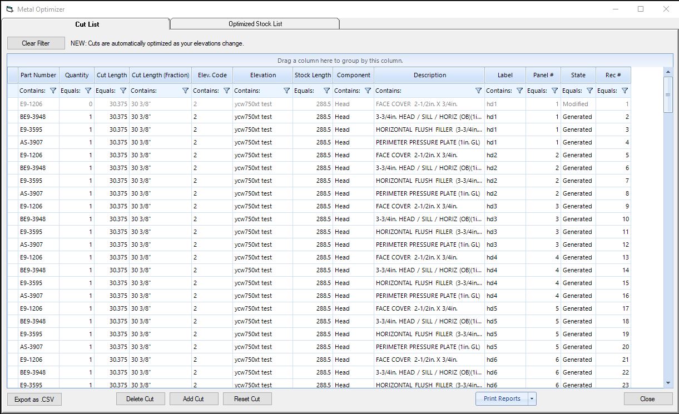
Task: Open the filter icon for Cut Length column
Action: click(123, 91)
